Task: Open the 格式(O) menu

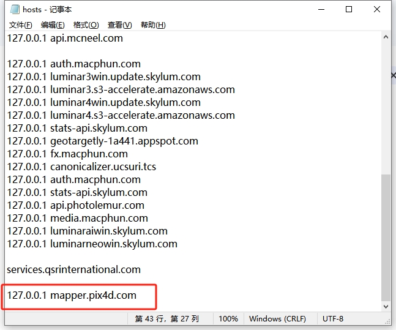Action: tap(86, 25)
